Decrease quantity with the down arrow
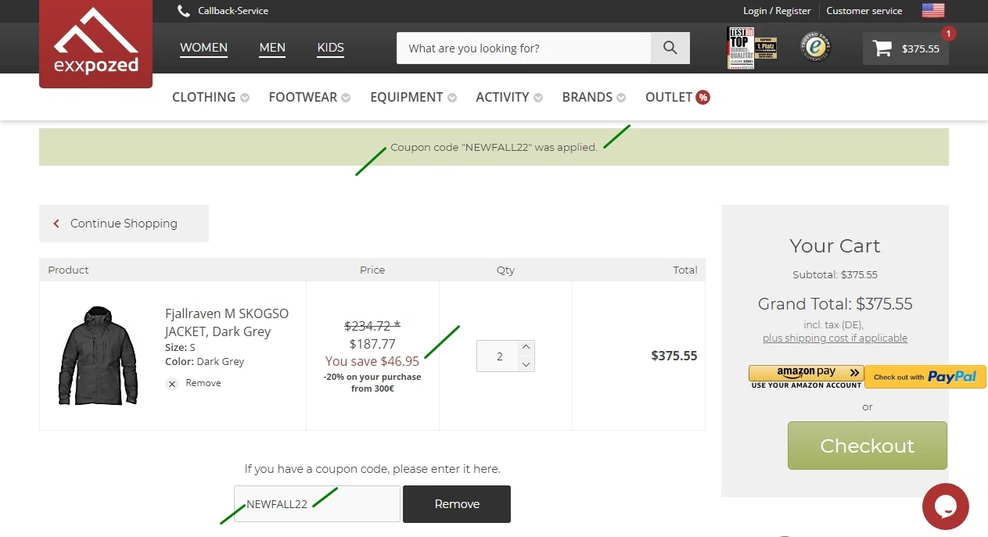 tap(526, 364)
